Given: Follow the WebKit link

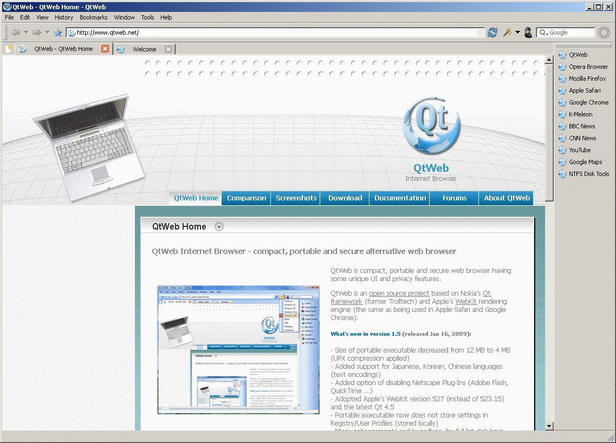Looking at the screenshot, I should (466, 302).
